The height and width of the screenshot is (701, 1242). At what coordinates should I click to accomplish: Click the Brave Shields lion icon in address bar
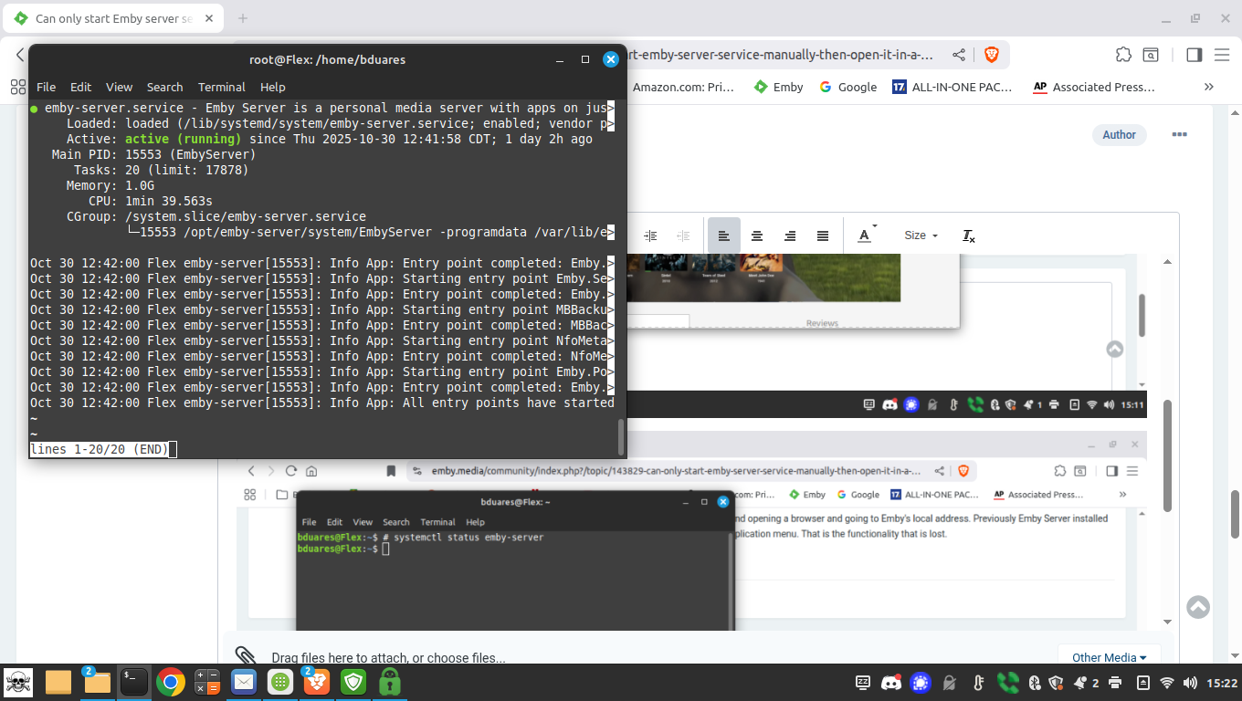(x=991, y=55)
